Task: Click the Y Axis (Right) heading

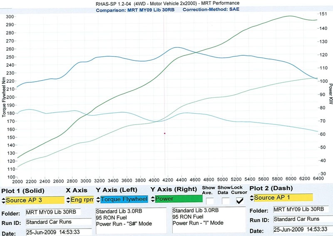Action: point(174,189)
